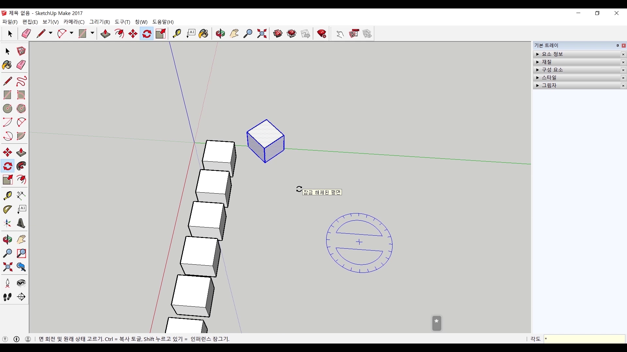Activate the Zoom Extents tool in top toolbar

coord(262,34)
